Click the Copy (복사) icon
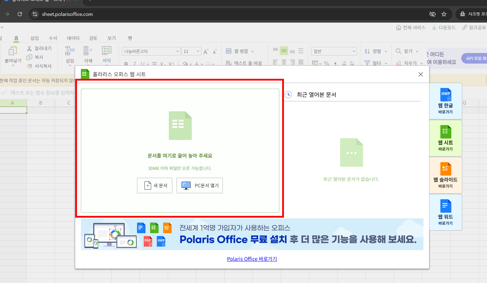Image resolution: width=487 pixels, height=283 pixels. pyautogui.click(x=30, y=58)
